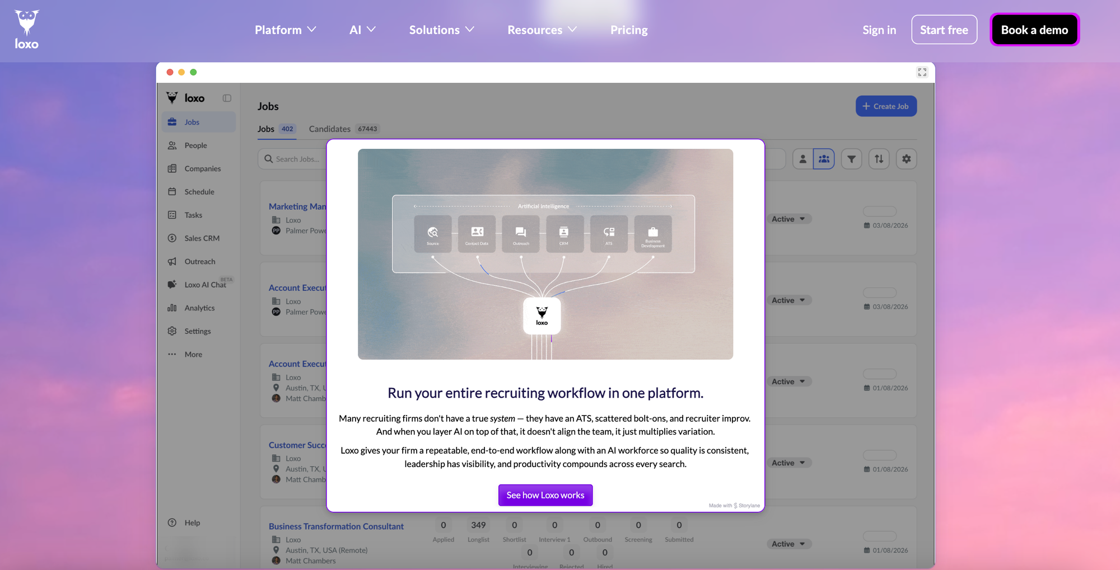
Task: Open Companies in the sidebar
Action: tap(199, 168)
